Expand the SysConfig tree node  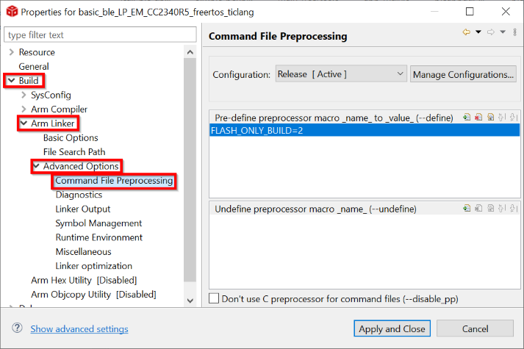pyautogui.click(x=24, y=95)
